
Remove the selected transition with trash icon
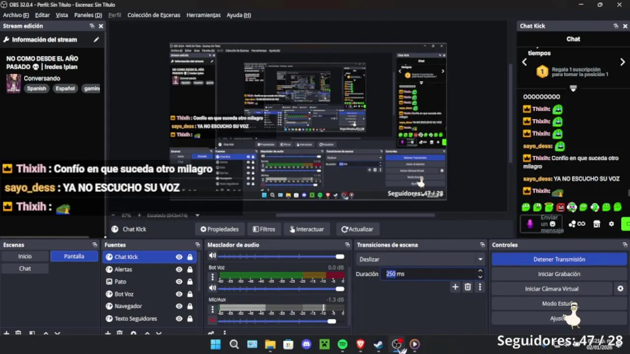point(468,287)
